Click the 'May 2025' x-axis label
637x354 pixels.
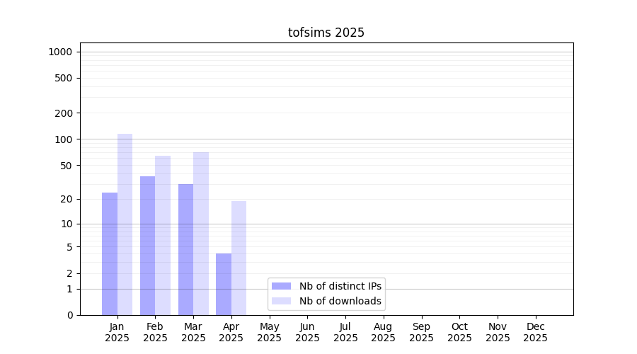269,332
